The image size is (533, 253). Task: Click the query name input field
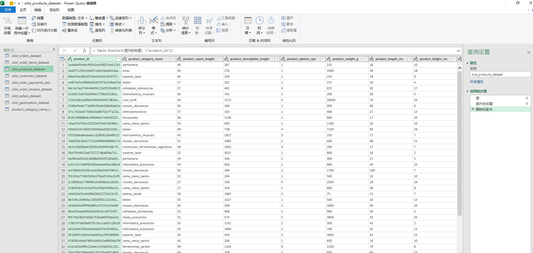500,75
